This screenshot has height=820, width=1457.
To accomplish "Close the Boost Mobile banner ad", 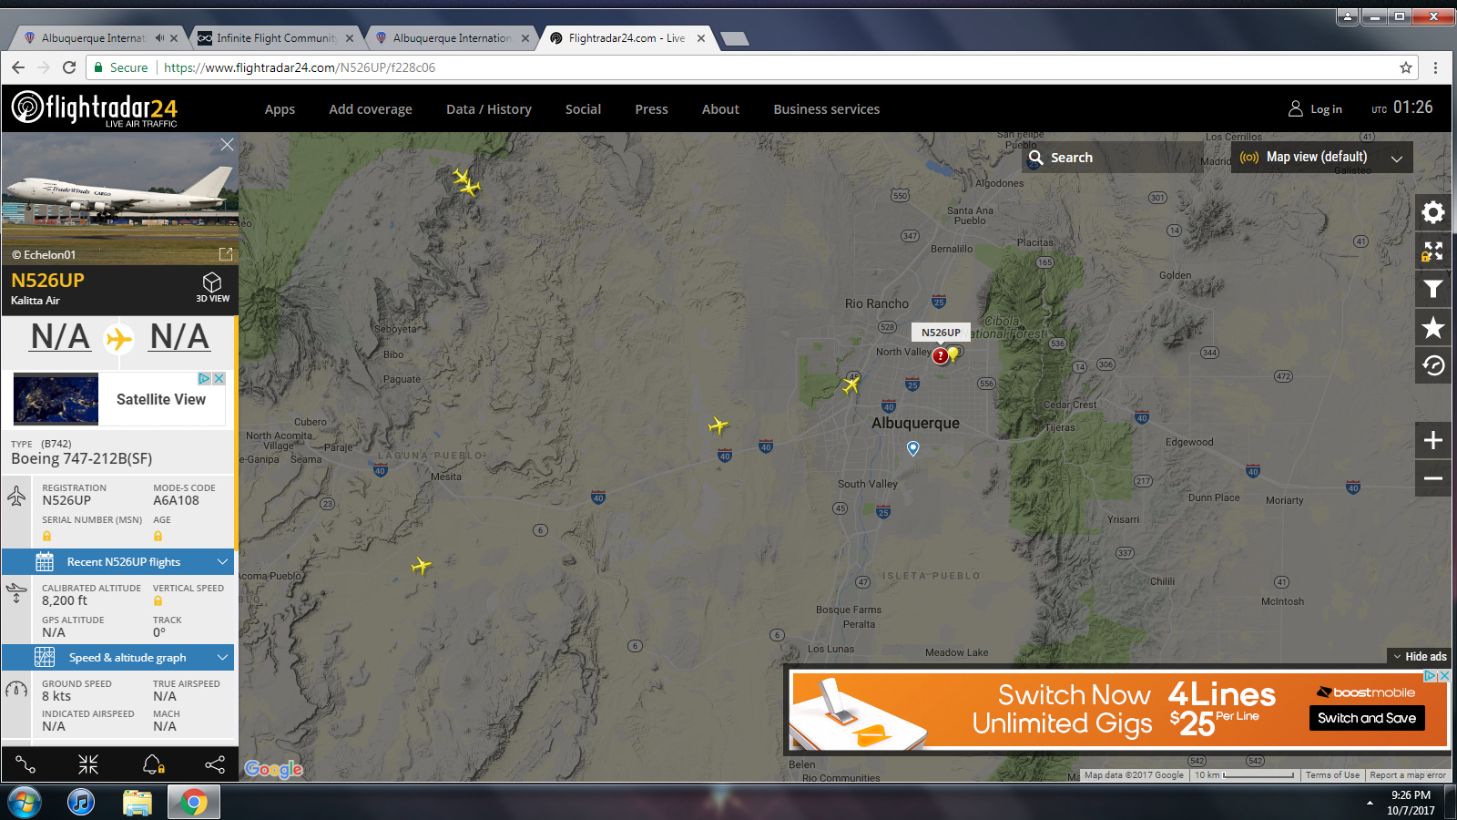I will pyautogui.click(x=1443, y=676).
